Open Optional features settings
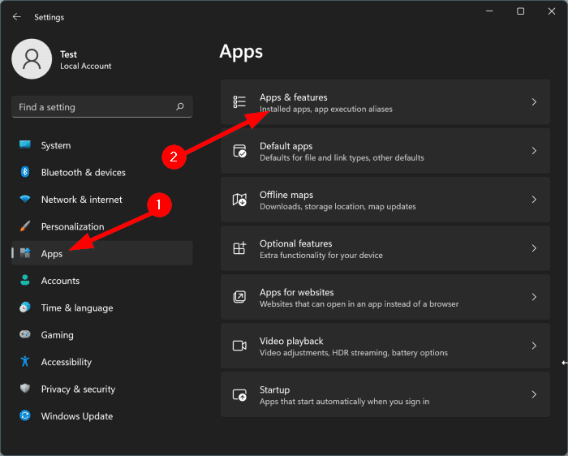The width and height of the screenshot is (568, 456). pos(385,248)
